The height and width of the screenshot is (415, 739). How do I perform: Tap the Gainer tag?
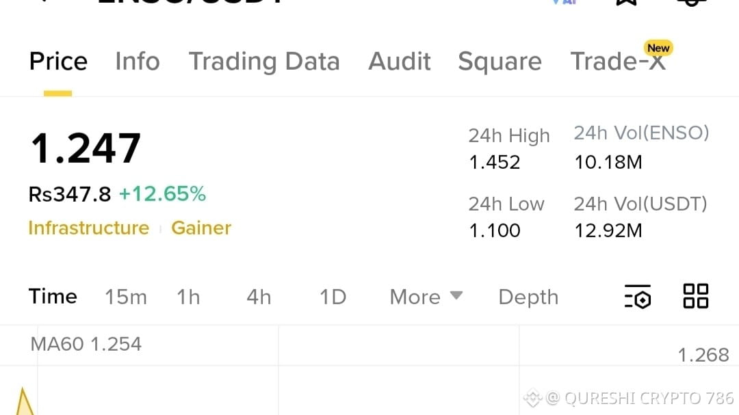click(201, 228)
